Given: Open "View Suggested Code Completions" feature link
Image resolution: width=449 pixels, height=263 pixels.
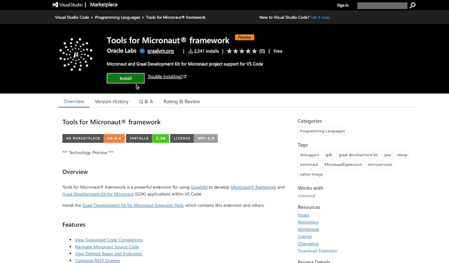Looking at the screenshot, I should click(x=109, y=240).
